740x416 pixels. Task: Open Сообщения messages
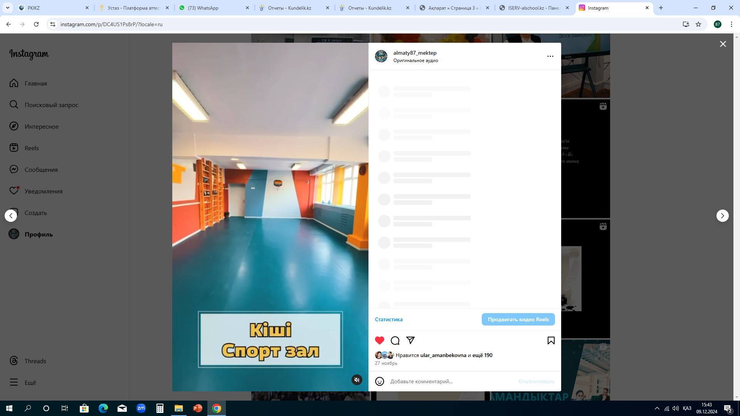click(34, 169)
